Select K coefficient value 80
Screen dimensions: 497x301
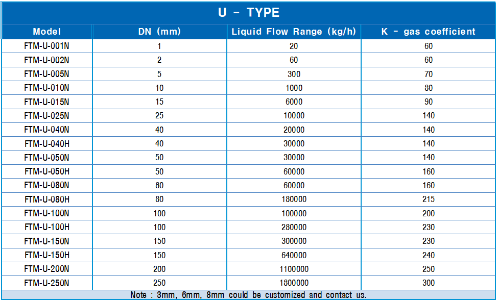point(429,88)
